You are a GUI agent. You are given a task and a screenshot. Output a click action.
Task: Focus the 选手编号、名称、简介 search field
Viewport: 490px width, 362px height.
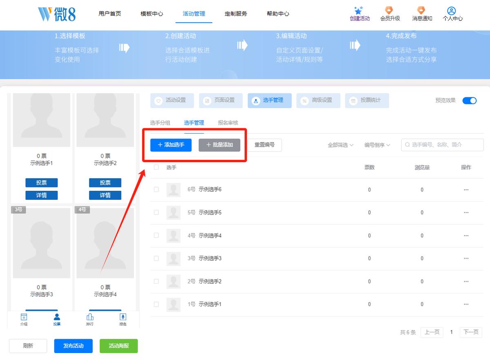click(x=442, y=145)
